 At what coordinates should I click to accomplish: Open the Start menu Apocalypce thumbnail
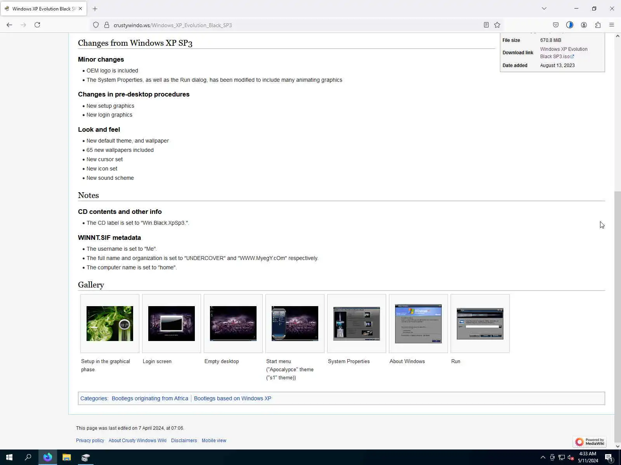[x=295, y=324]
